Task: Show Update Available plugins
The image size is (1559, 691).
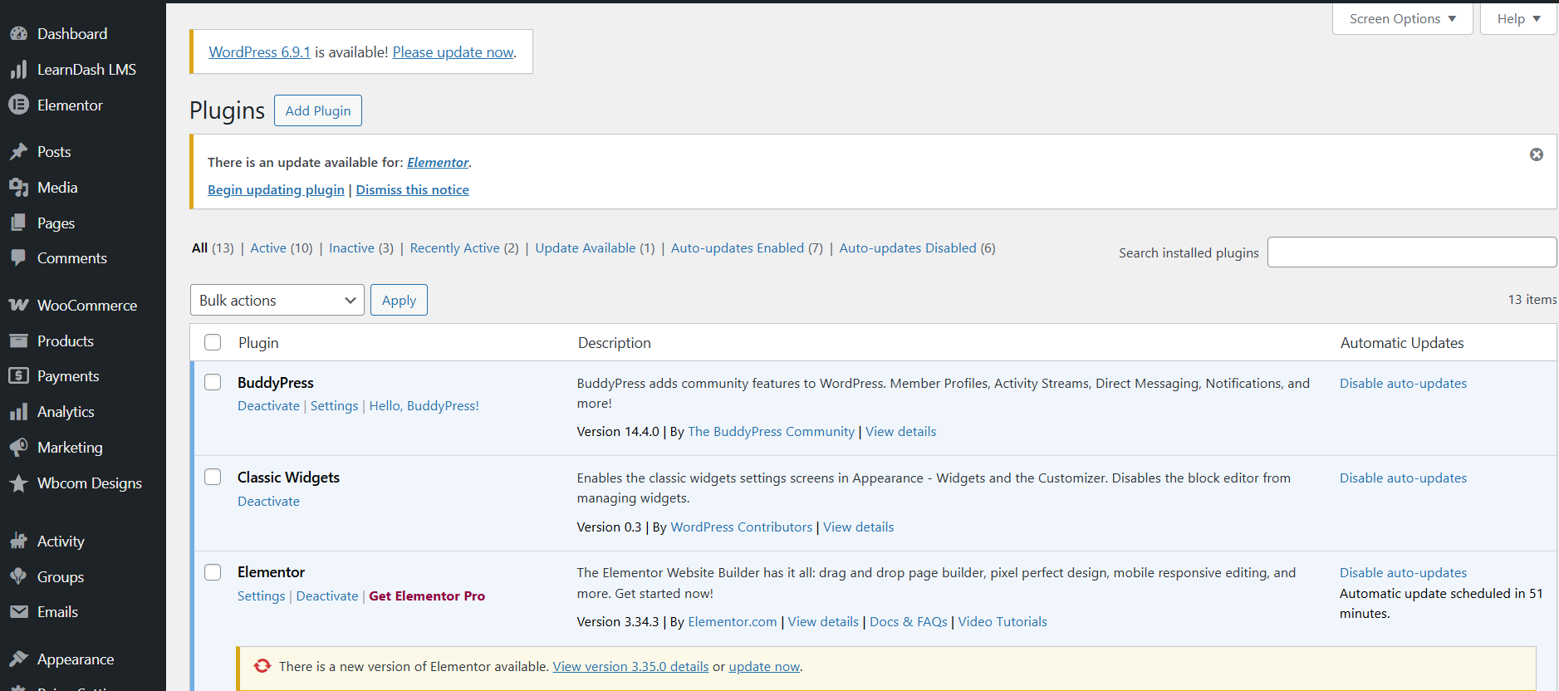Action: pos(595,247)
